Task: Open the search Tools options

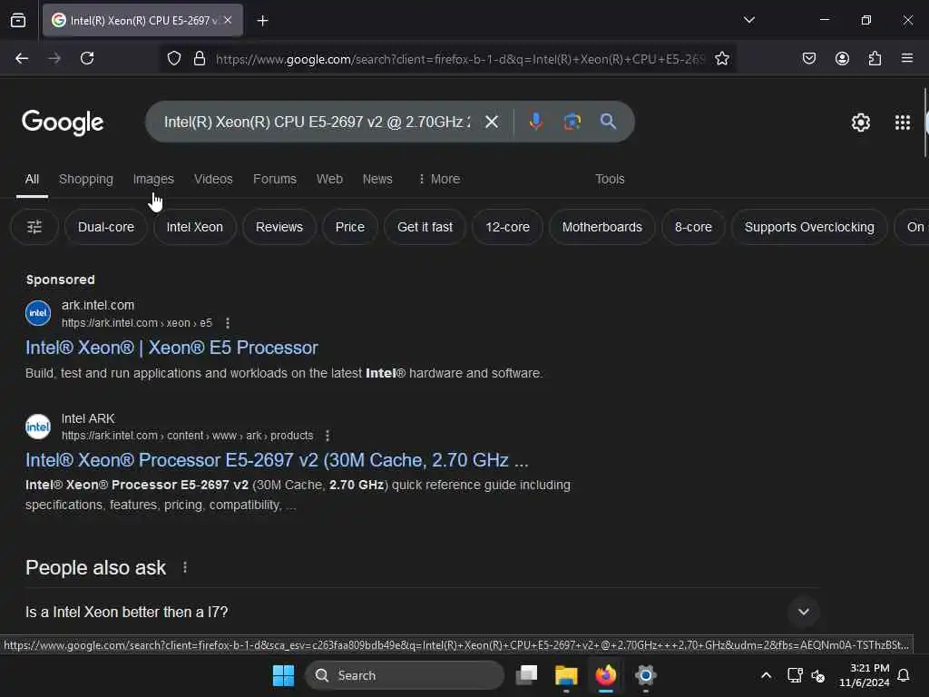Action: (610, 179)
